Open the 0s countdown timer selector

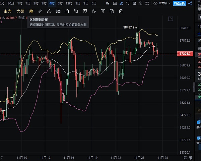pyautogui.click(x=108, y=3)
